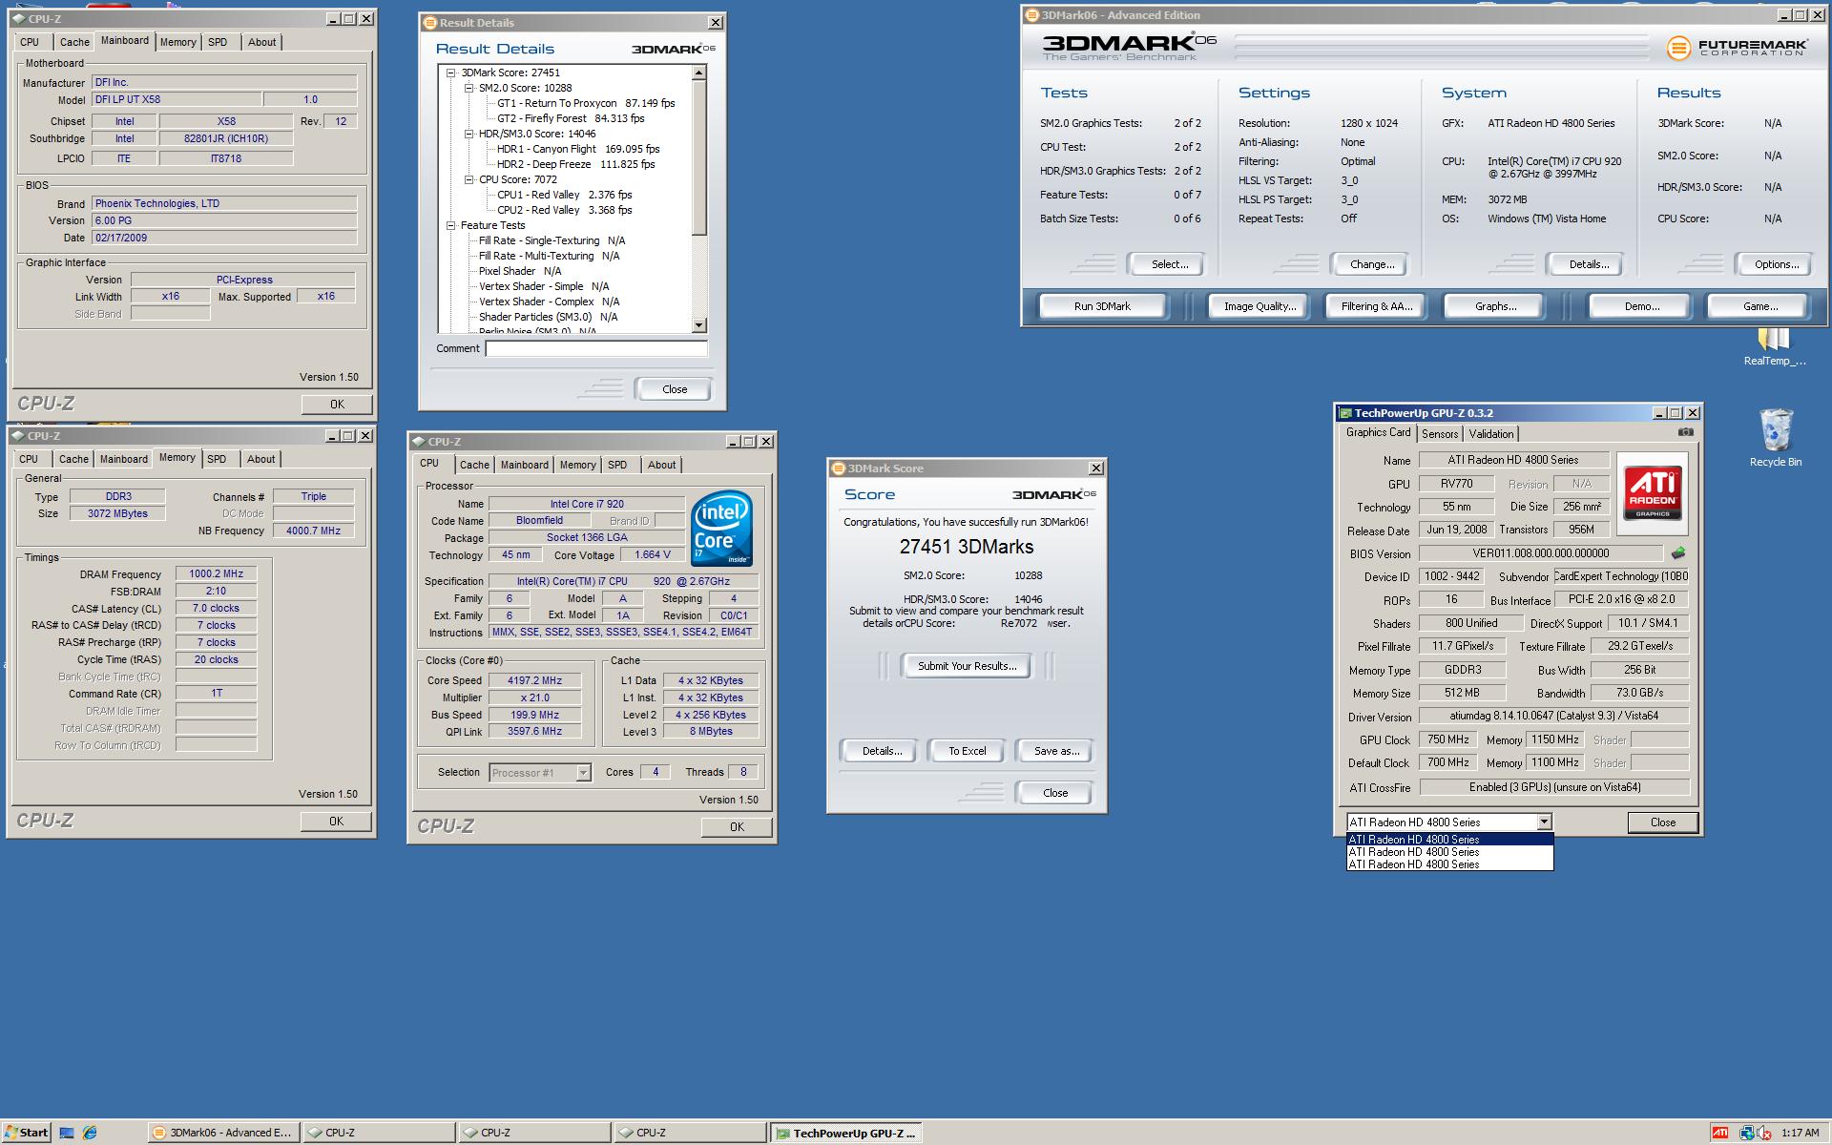Click OK in CPU-Z Mainboard window
1832x1145 pixels.
pos(337,405)
